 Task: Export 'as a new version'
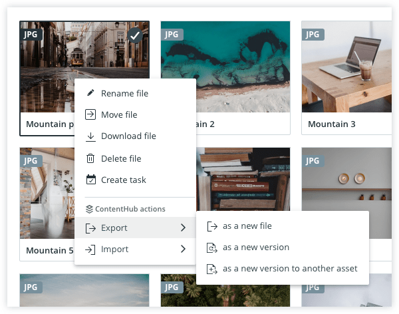(x=283, y=247)
